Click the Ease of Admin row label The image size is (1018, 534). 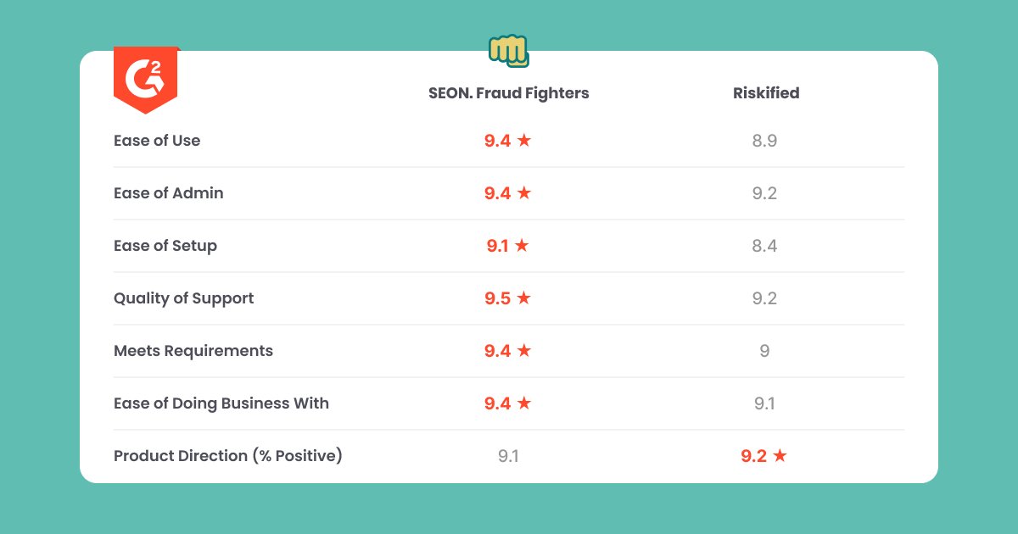[x=169, y=193]
